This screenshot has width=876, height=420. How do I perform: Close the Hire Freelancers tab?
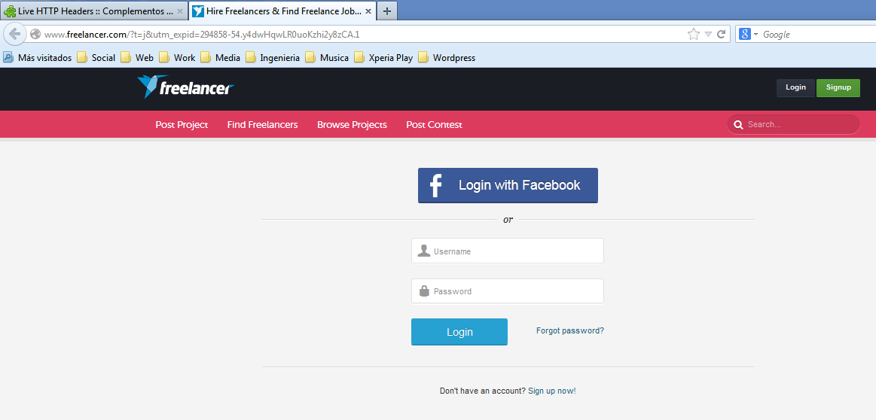(369, 11)
